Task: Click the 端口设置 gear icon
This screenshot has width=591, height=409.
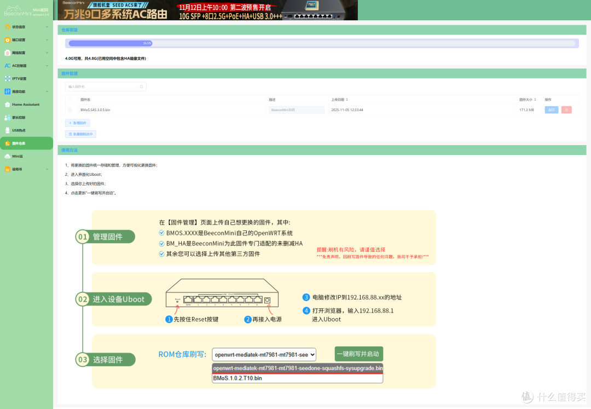Action: pyautogui.click(x=8, y=39)
